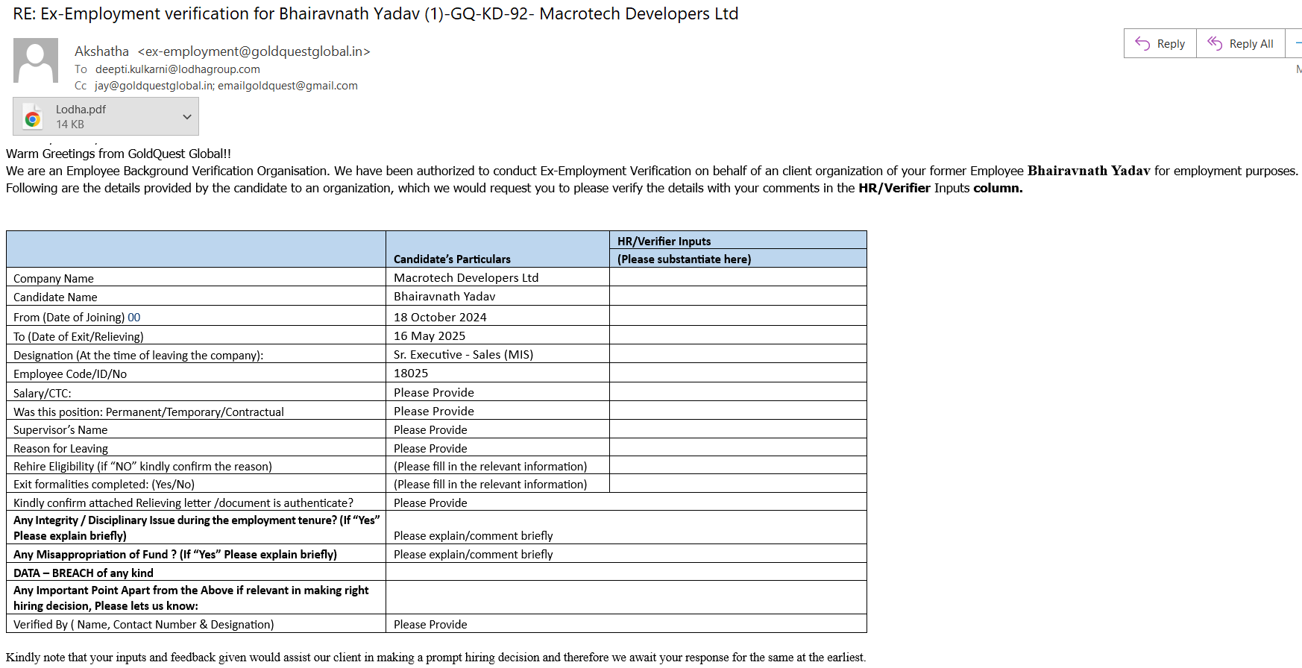Click sender name Akshatha
This screenshot has width=1302, height=668.
[101, 51]
